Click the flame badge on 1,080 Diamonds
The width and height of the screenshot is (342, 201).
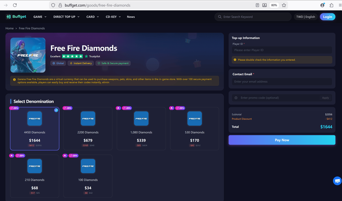click(x=118, y=108)
